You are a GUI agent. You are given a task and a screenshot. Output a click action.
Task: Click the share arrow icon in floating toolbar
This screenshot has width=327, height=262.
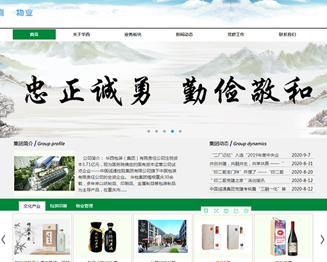[x=236, y=211]
